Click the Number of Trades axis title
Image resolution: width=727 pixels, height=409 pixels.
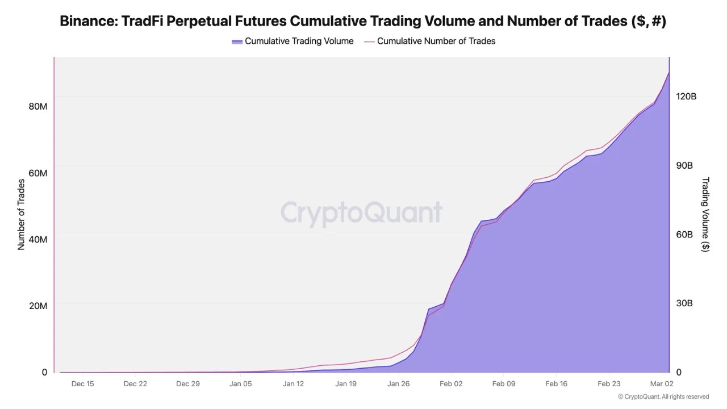tap(22, 214)
